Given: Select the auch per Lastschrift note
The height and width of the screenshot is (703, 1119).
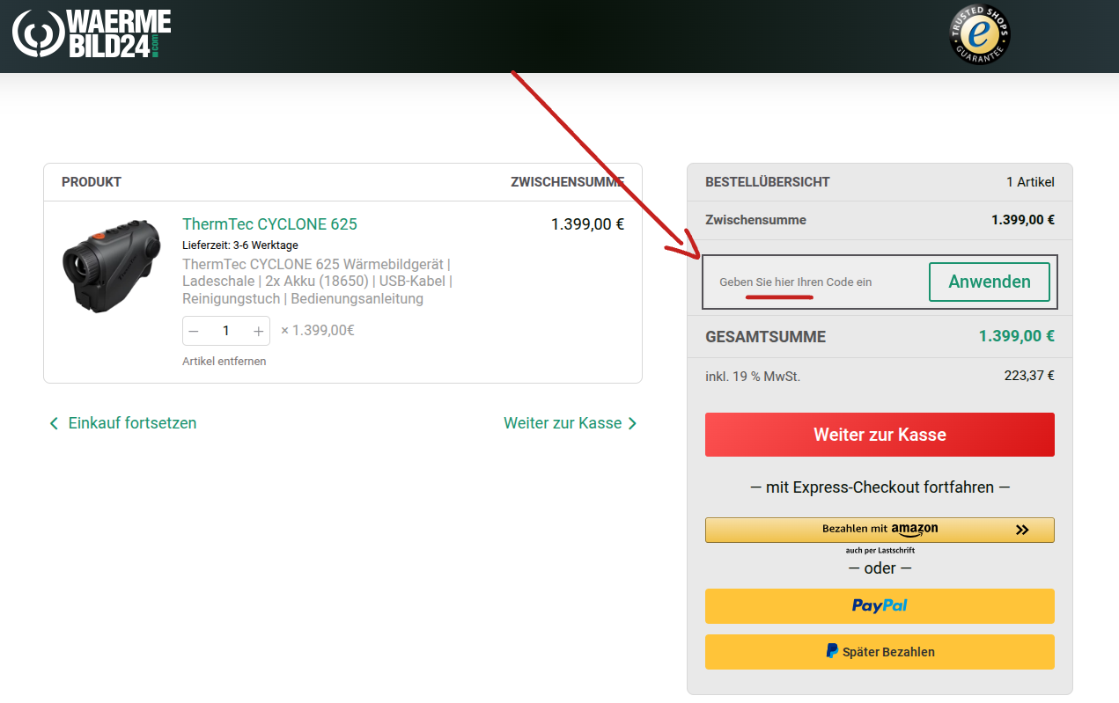Looking at the screenshot, I should [880, 551].
